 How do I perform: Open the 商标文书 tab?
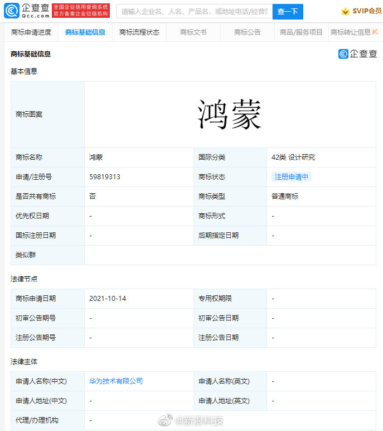click(x=193, y=32)
